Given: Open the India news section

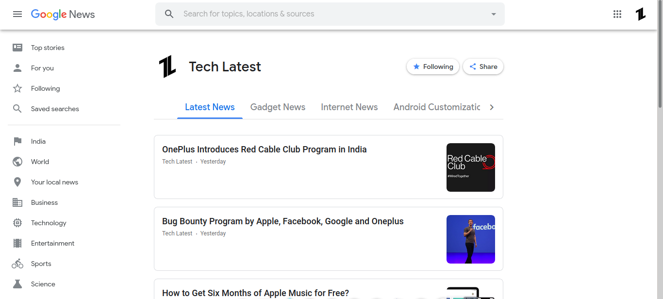Looking at the screenshot, I should 38,141.
